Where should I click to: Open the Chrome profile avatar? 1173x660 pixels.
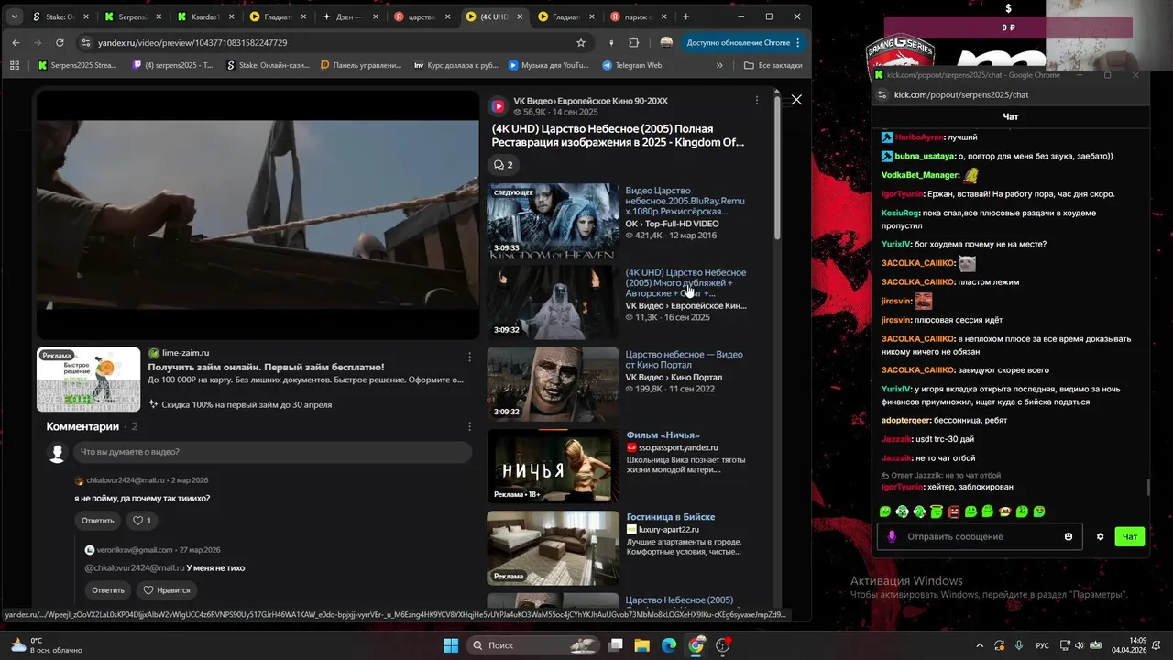point(666,42)
